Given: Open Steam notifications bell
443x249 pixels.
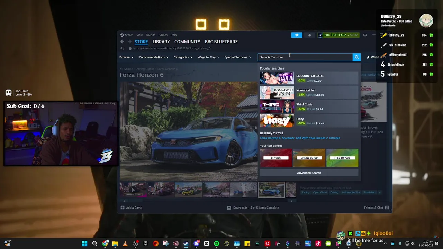Looking at the screenshot, I should [309, 35].
